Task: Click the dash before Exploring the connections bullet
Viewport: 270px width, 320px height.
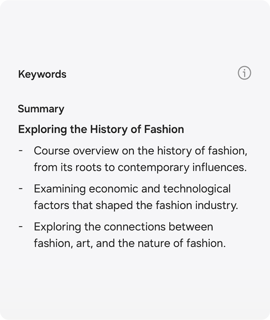Action: coord(21,227)
